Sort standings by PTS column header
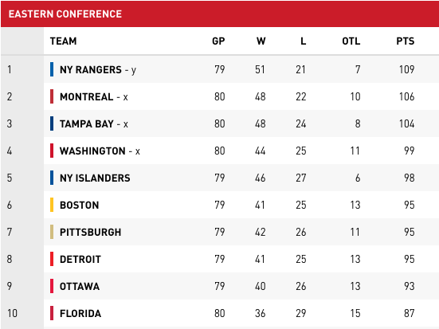The image size is (439, 329). (x=405, y=41)
